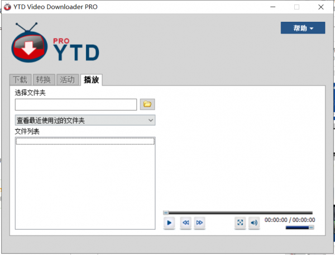Click the rewind button

point(186,223)
